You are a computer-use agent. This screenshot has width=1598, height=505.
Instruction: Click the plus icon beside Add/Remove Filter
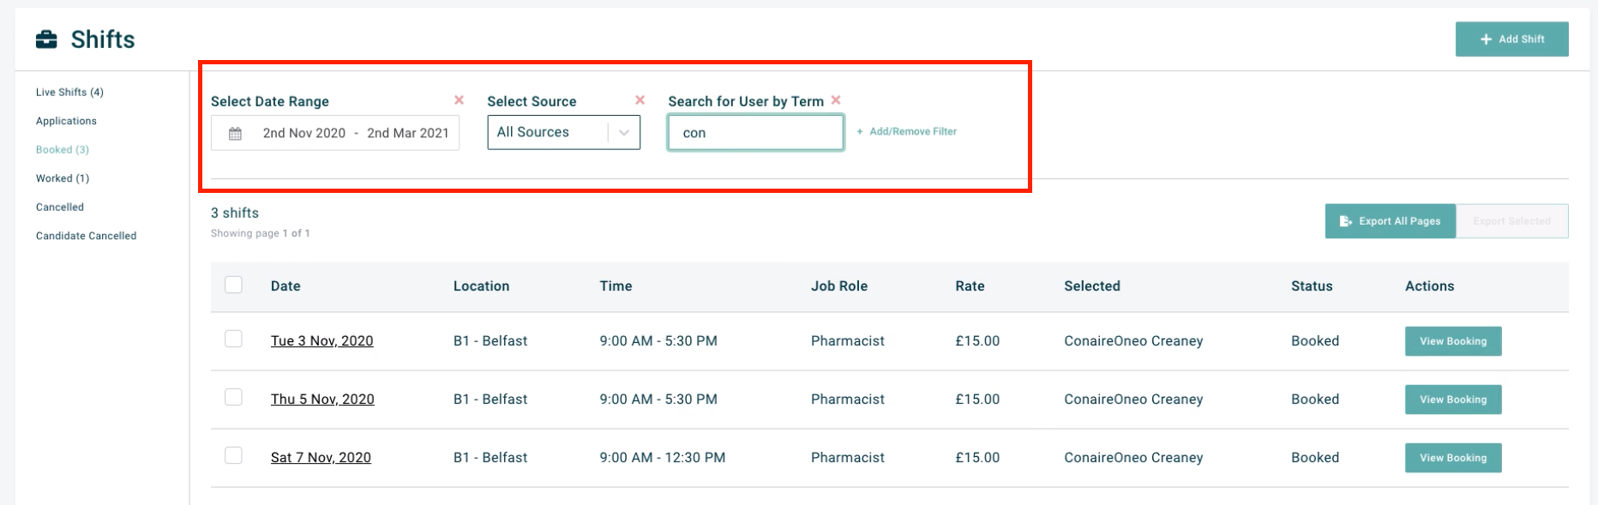[x=860, y=132]
